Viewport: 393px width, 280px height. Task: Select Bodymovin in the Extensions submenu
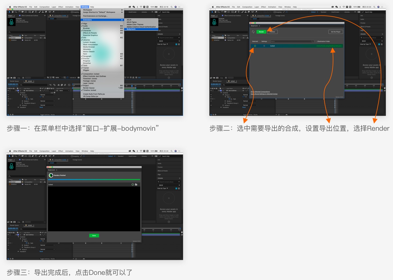click(x=131, y=29)
